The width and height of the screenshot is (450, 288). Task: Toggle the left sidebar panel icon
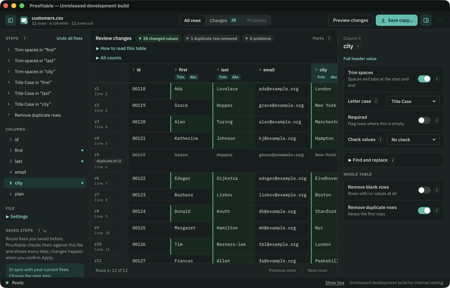pos(11,20)
